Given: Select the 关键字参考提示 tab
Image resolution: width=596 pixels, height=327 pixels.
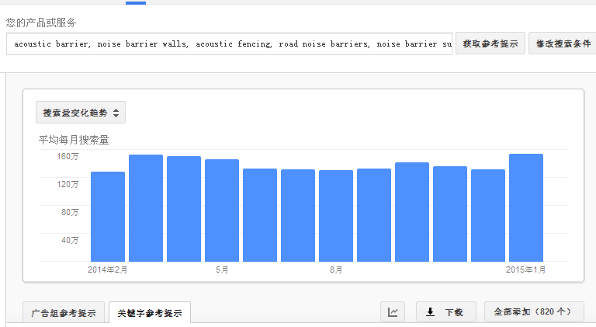Looking at the screenshot, I should 150,313.
